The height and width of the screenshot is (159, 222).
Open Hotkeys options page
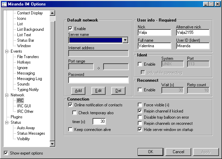pyautogui.click(x=24, y=62)
